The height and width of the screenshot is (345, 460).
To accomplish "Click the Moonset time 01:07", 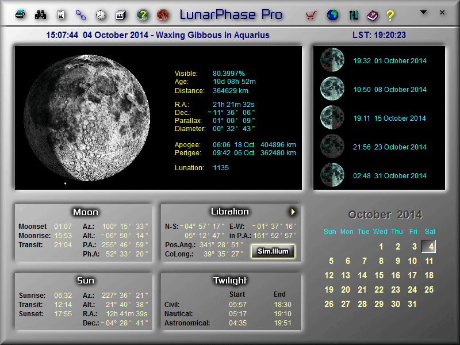I will click(x=63, y=227).
